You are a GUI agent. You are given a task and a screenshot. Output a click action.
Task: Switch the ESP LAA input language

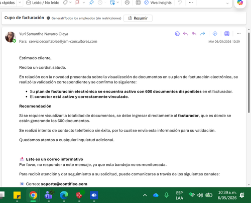(x=179, y=195)
